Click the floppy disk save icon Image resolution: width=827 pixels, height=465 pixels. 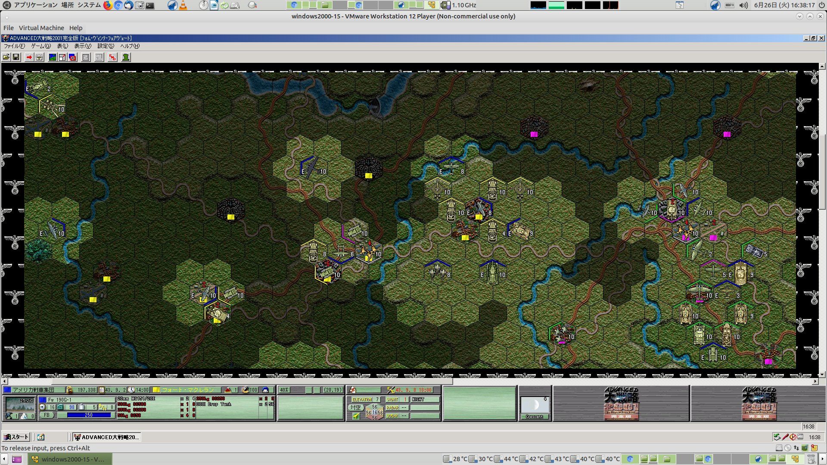[16, 57]
